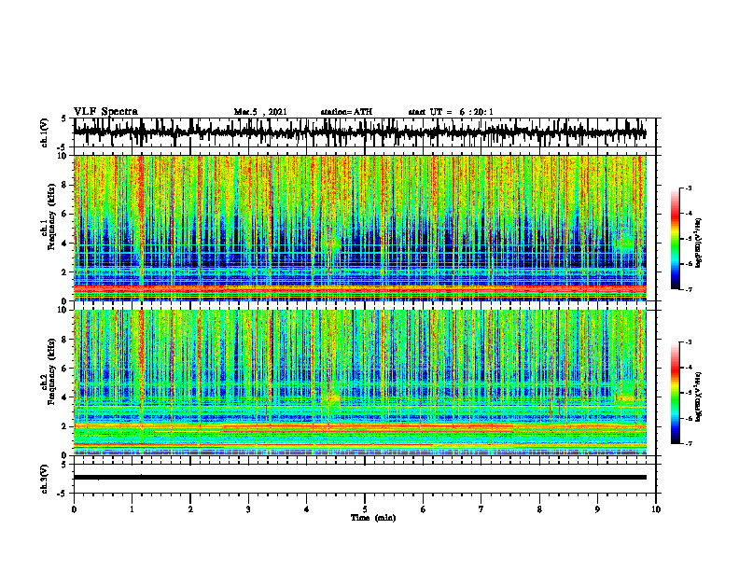
Task: Click time axis tick label "6"
Action: [424, 509]
